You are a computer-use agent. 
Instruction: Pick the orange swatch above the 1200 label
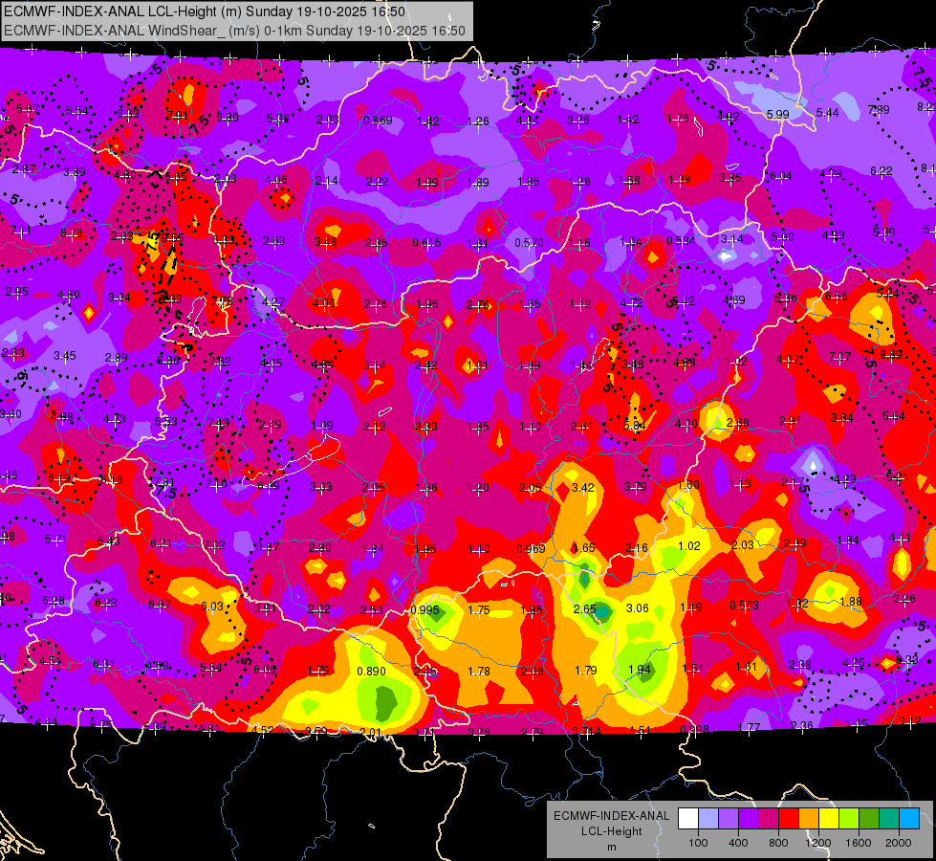point(809,818)
